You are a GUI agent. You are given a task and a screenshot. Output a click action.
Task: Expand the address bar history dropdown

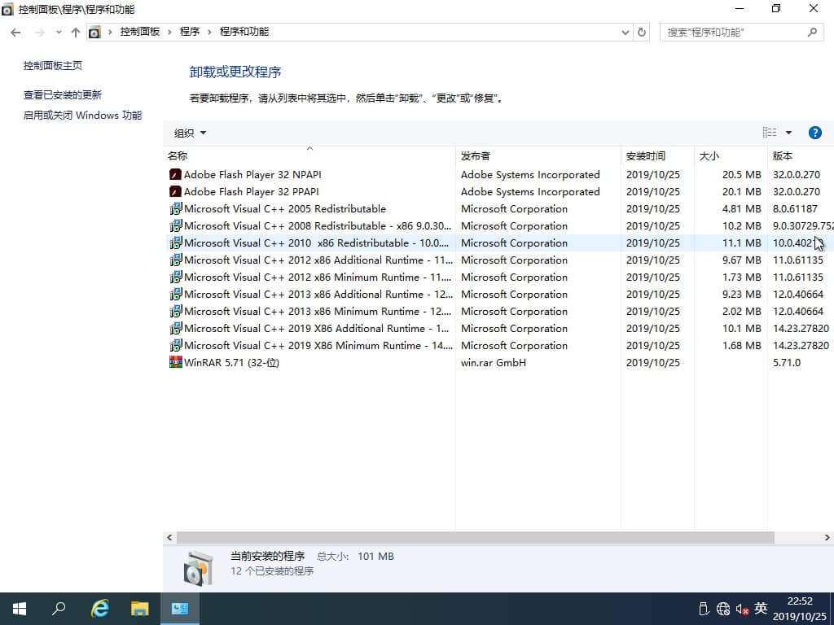click(625, 33)
